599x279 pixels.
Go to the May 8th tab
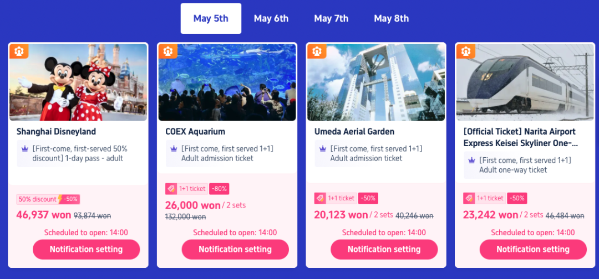(x=391, y=18)
